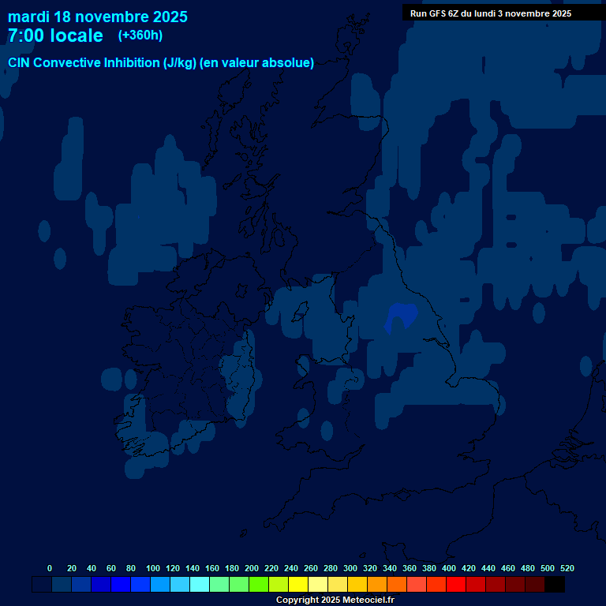Select the pure blue swatch under 60
Viewport: 606px width, 606px height.
click(101, 585)
